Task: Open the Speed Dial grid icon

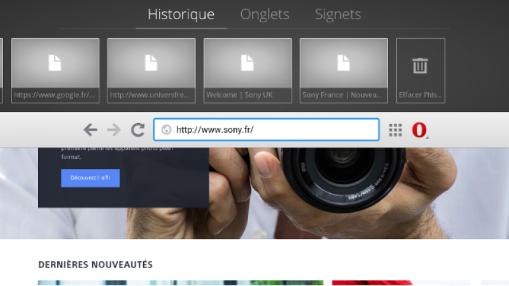Action: pos(395,130)
